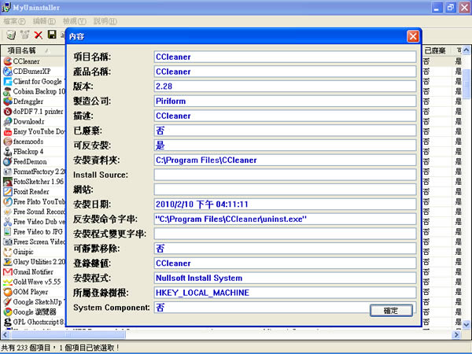The image size is (472, 354).
Task: Select the FormatFactory 2.2 list row
Action: point(33,171)
